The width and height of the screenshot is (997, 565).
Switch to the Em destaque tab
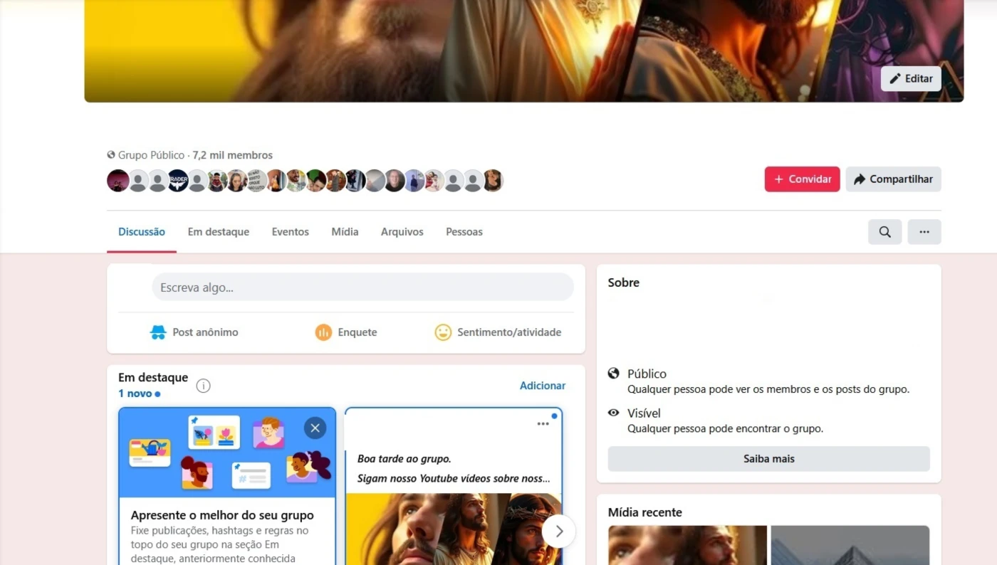(x=219, y=232)
